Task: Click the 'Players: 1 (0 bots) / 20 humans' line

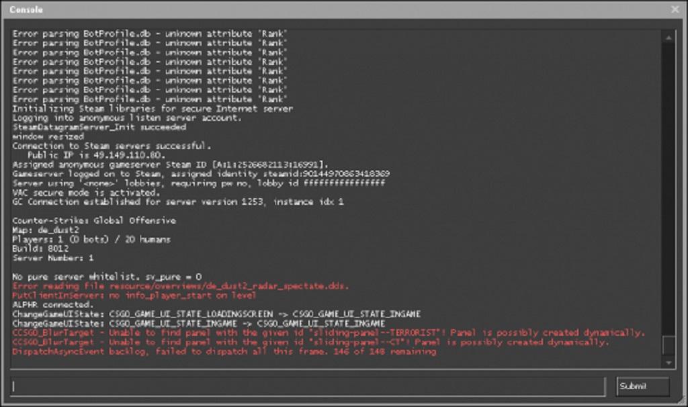Action: (91, 240)
